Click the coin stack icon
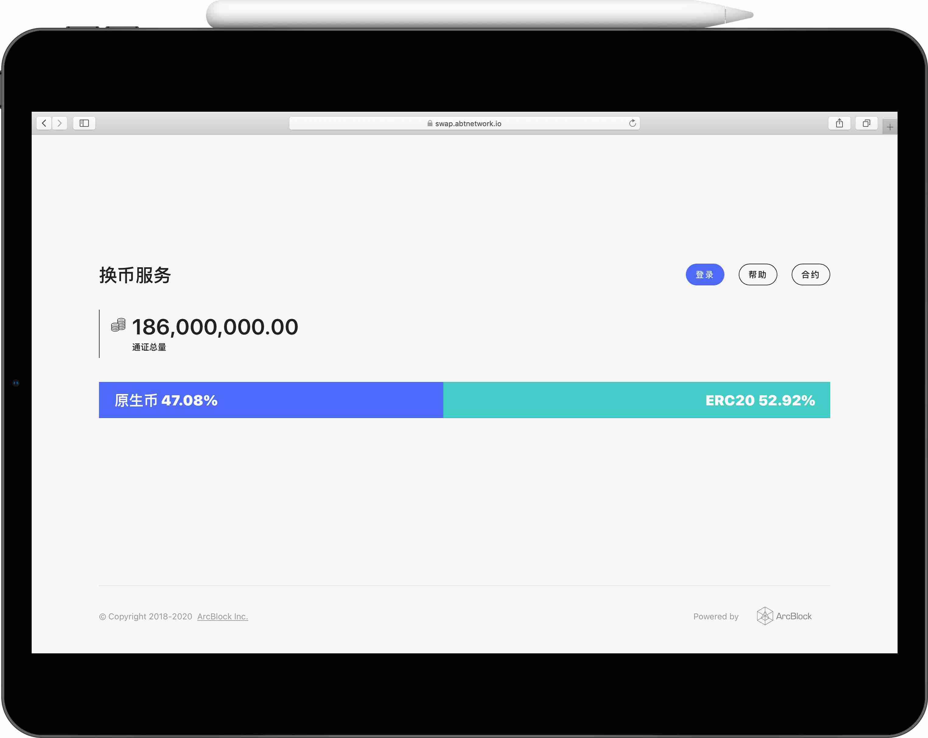928x738 pixels. click(118, 325)
